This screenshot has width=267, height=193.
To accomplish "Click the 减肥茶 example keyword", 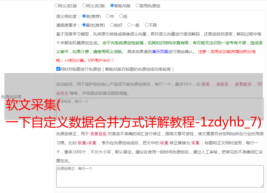I will 222,84.
